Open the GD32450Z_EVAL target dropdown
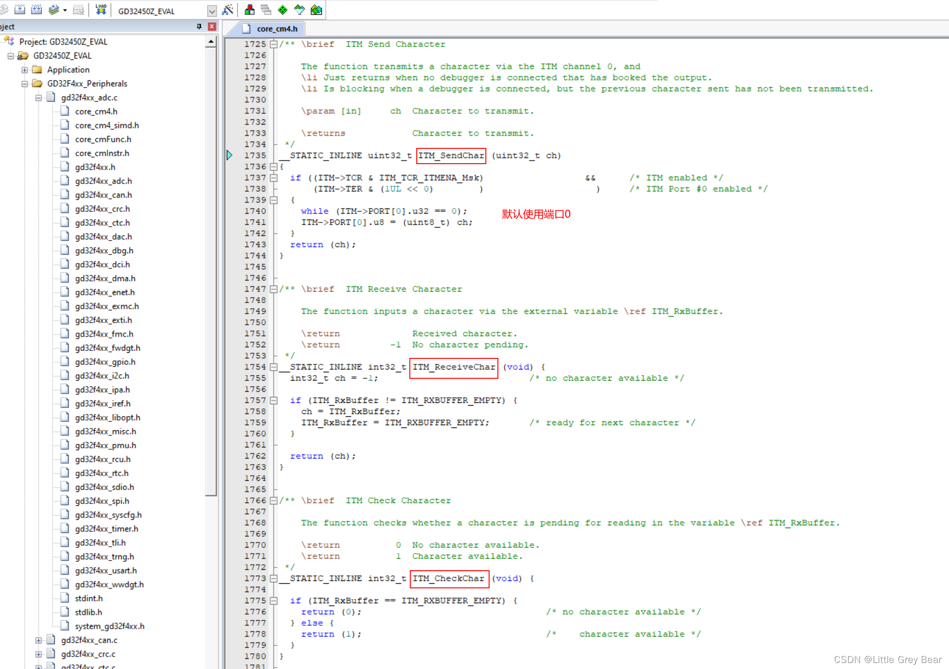Viewport: 949px width, 669px height. coord(211,11)
